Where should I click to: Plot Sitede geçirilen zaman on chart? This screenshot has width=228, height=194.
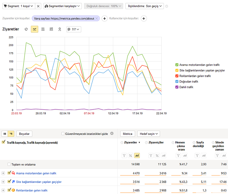point(224,155)
